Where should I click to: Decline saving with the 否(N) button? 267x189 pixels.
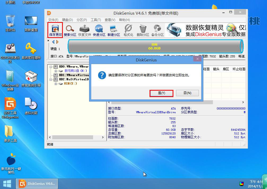tap(187, 93)
